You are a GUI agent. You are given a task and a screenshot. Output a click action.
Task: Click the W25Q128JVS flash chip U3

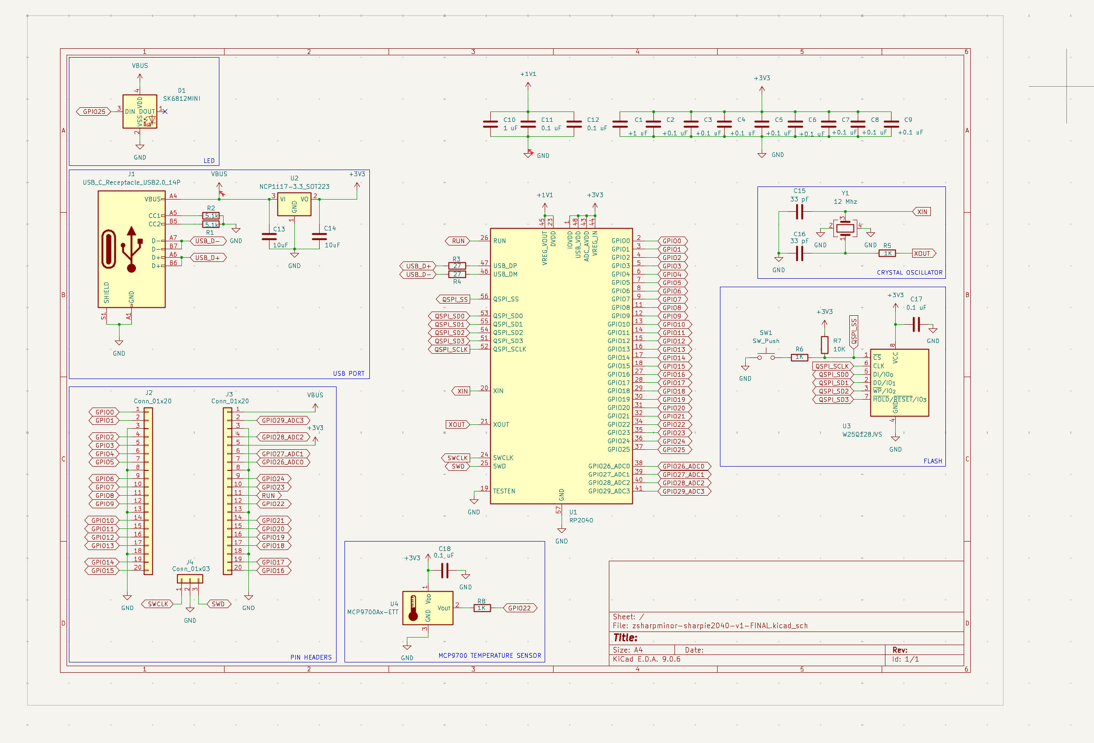899,382
